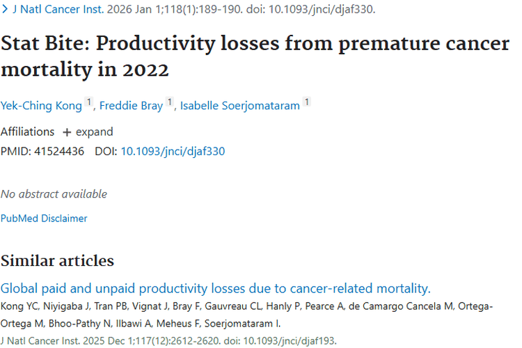The image size is (522, 348).
Task: Click affiliation superscript after Yek-Ching Kong
Action: (x=89, y=104)
